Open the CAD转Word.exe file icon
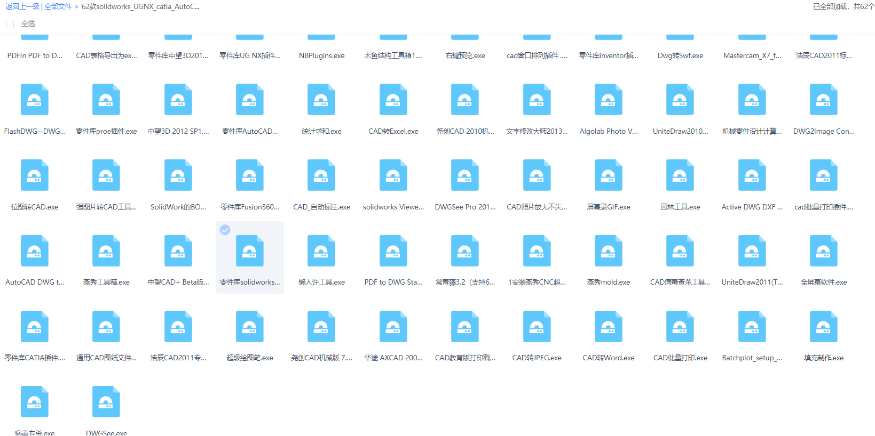Viewport: 875px width, 436px height. 609,326
